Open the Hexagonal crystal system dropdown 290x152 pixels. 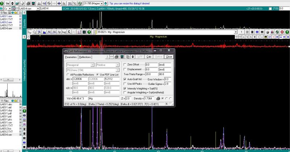point(93,65)
